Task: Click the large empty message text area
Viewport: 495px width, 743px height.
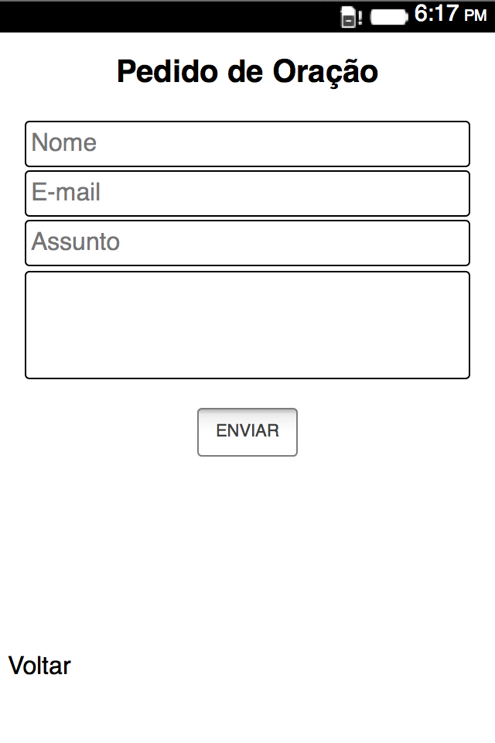Action: pyautogui.click(x=247, y=325)
